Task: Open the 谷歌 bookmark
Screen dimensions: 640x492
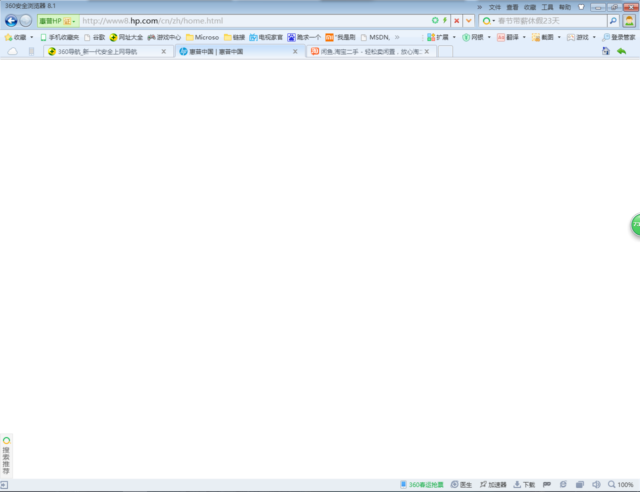Action: [94, 37]
